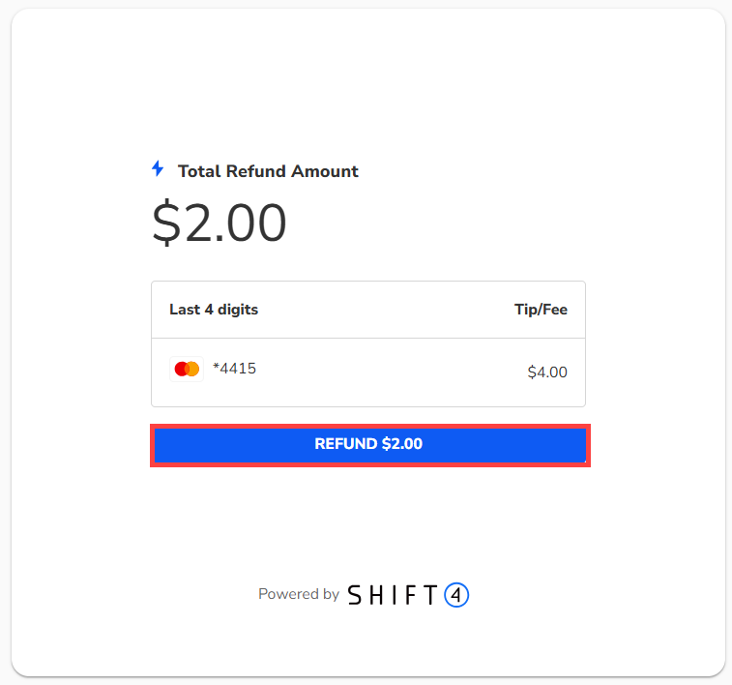
Task: Select the "Tip/Fee" column header
Action: [x=541, y=310]
